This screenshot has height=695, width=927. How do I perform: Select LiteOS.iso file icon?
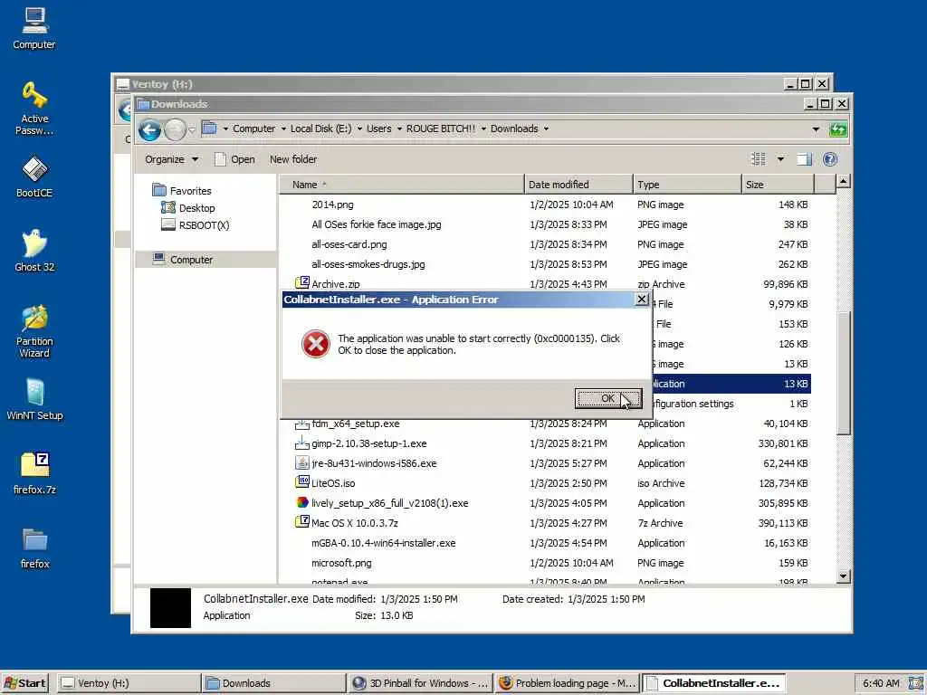click(302, 482)
